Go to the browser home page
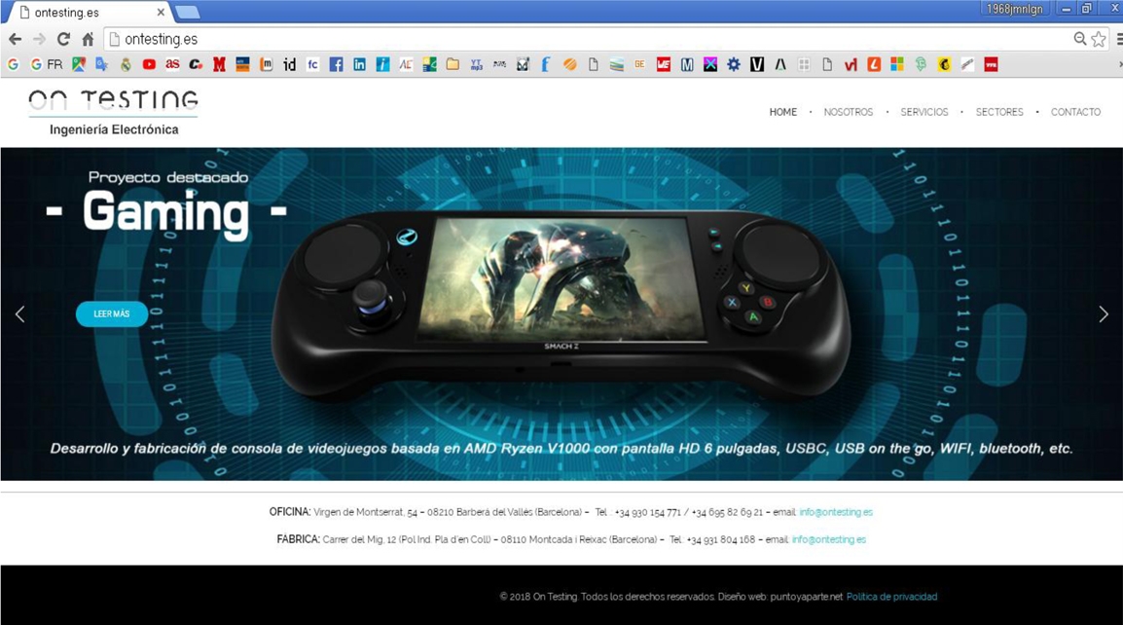This screenshot has width=1123, height=625. (88, 39)
